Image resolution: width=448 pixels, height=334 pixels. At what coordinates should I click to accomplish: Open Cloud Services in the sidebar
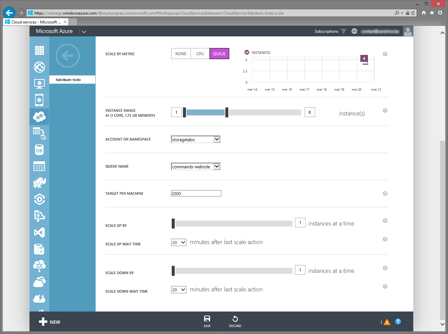pyautogui.click(x=39, y=116)
